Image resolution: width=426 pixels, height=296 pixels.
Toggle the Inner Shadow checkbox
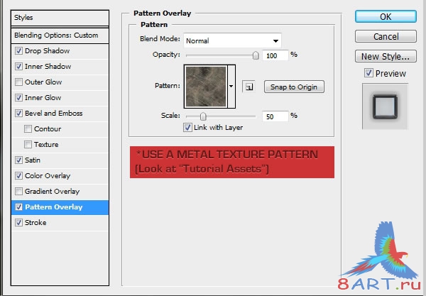[18, 66]
